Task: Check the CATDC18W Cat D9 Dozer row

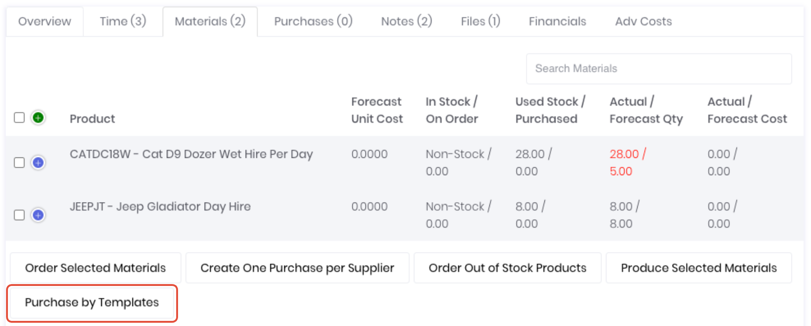Action: (x=19, y=163)
